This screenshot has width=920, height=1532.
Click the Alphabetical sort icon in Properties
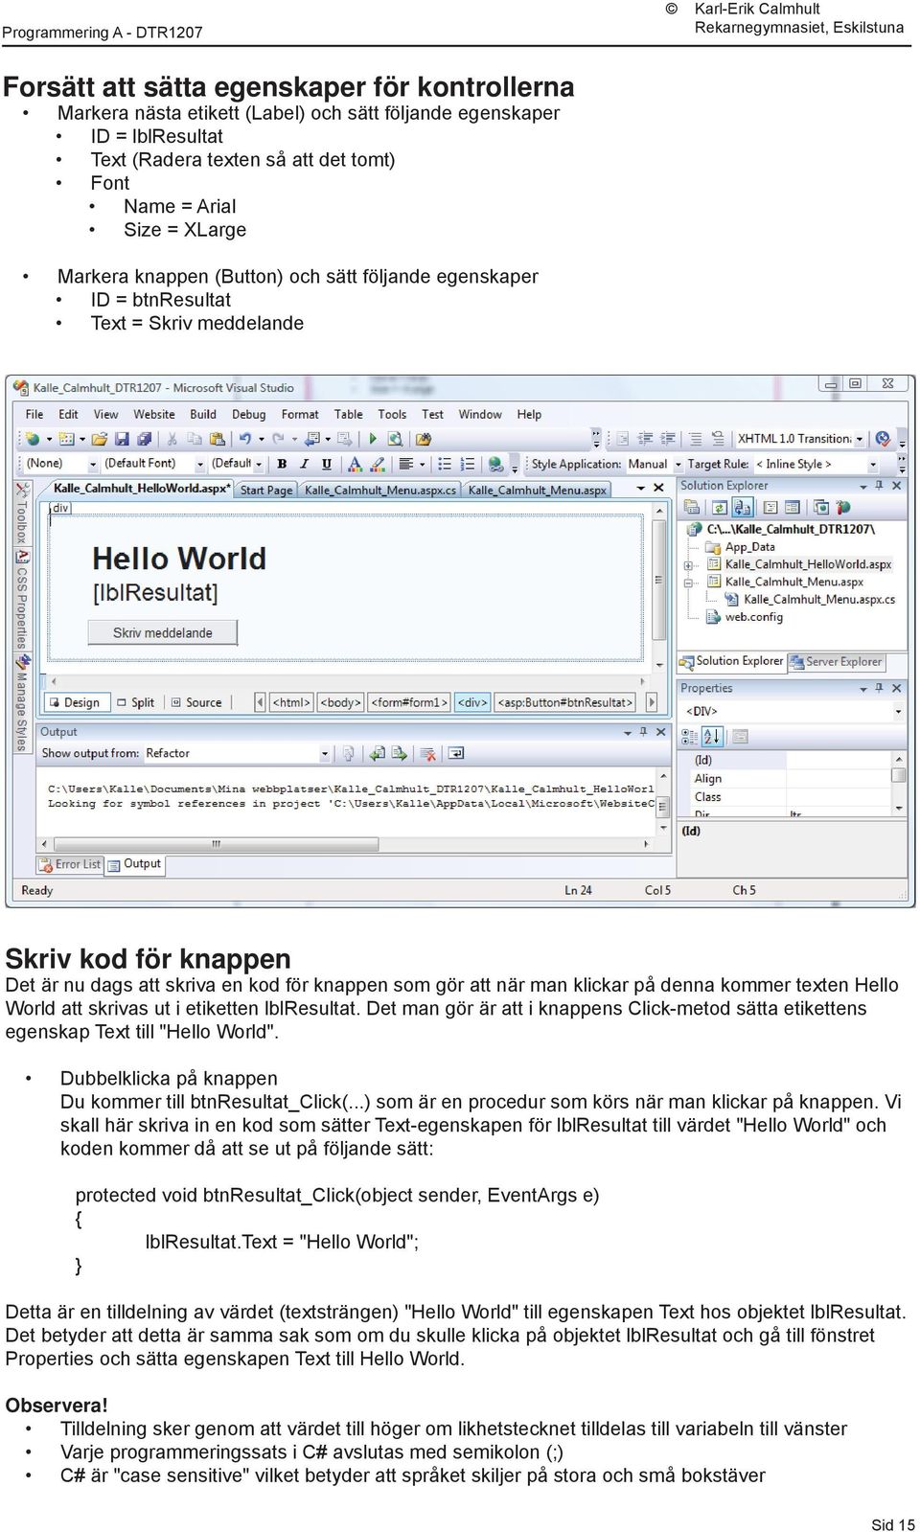712,737
